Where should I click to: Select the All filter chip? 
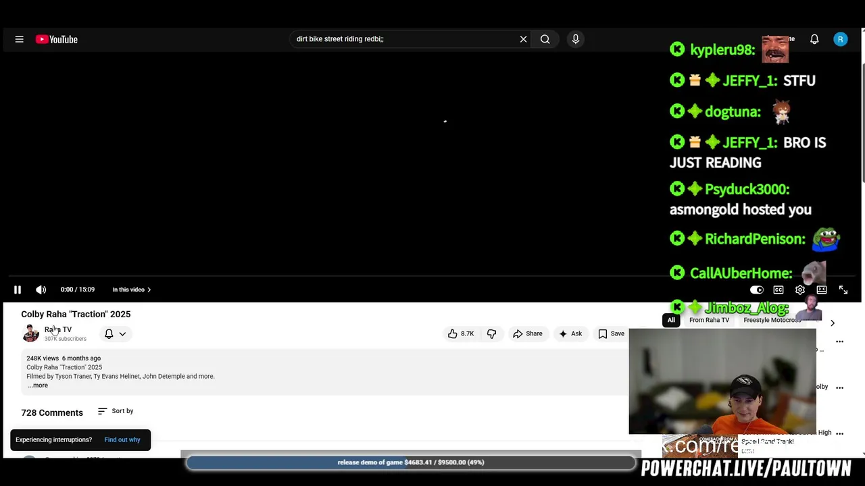tap(671, 320)
